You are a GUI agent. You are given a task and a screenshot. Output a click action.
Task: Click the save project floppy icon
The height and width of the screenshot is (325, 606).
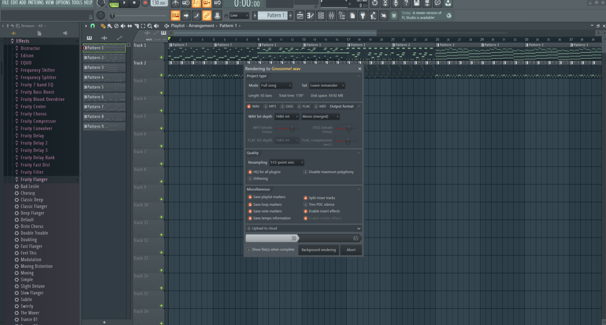click(416, 3)
